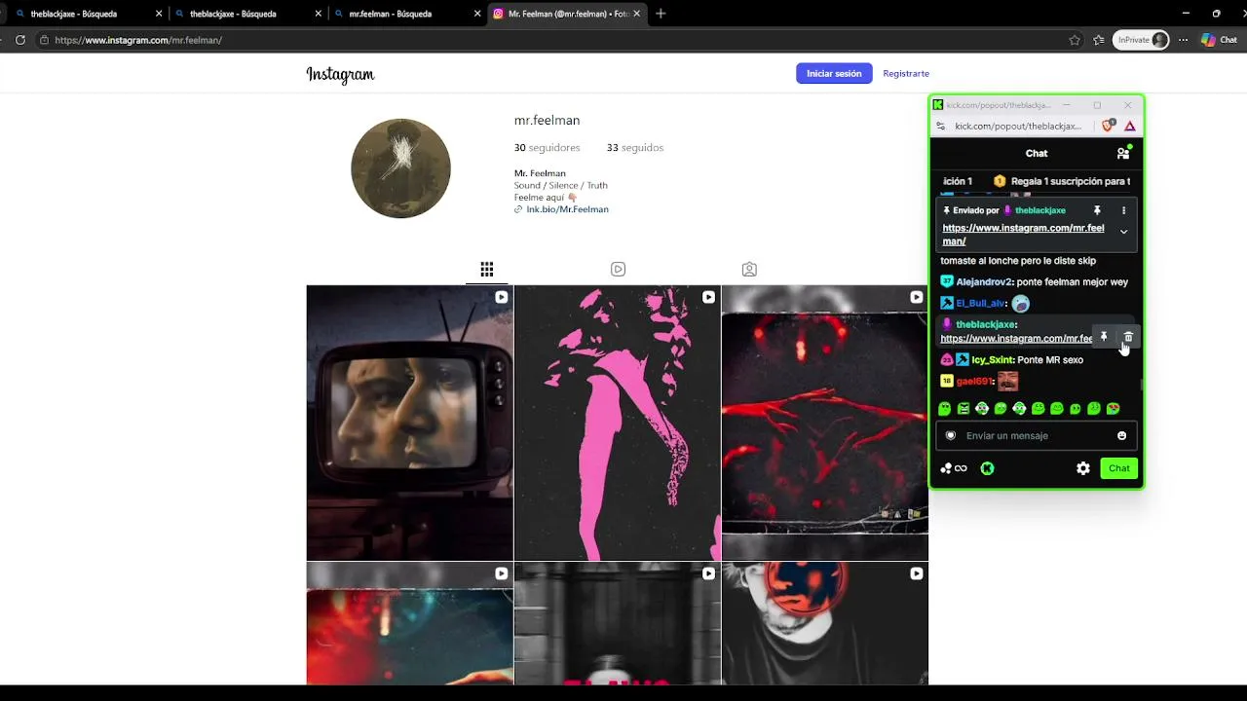
Task: Click the Instagram logo
Action: click(340, 75)
